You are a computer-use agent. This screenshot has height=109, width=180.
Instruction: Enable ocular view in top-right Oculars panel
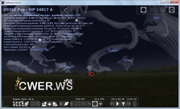click(x=143, y=10)
